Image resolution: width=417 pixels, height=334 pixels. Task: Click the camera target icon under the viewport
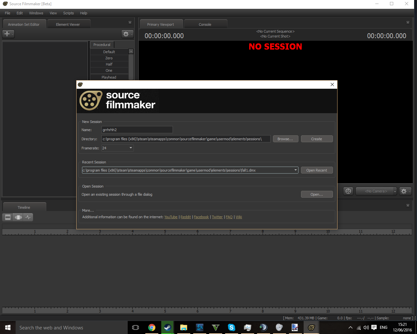[348, 191]
